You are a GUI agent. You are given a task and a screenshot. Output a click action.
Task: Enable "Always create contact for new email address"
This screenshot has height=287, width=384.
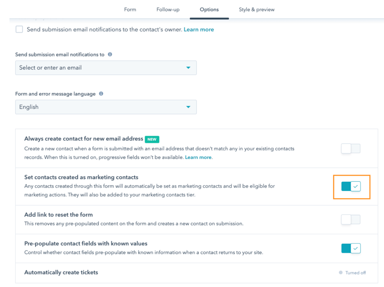(x=350, y=148)
